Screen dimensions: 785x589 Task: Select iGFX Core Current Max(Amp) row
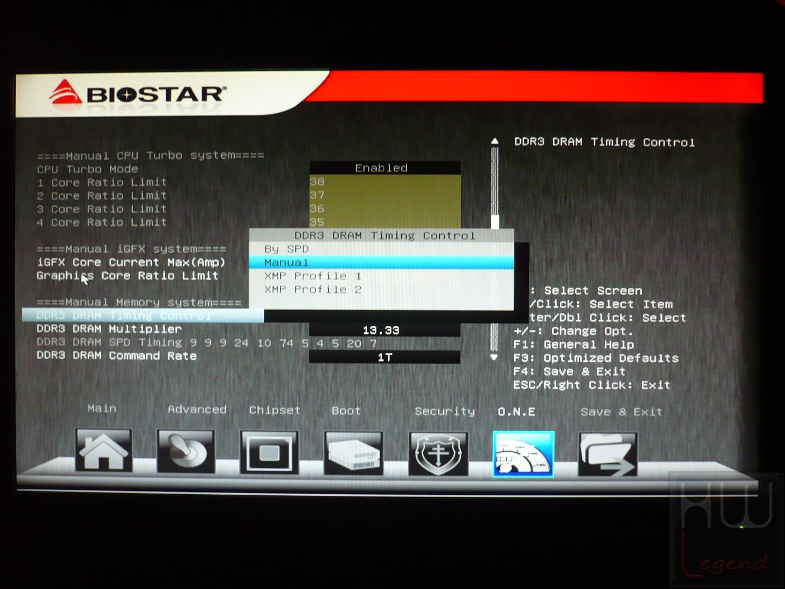[131, 262]
